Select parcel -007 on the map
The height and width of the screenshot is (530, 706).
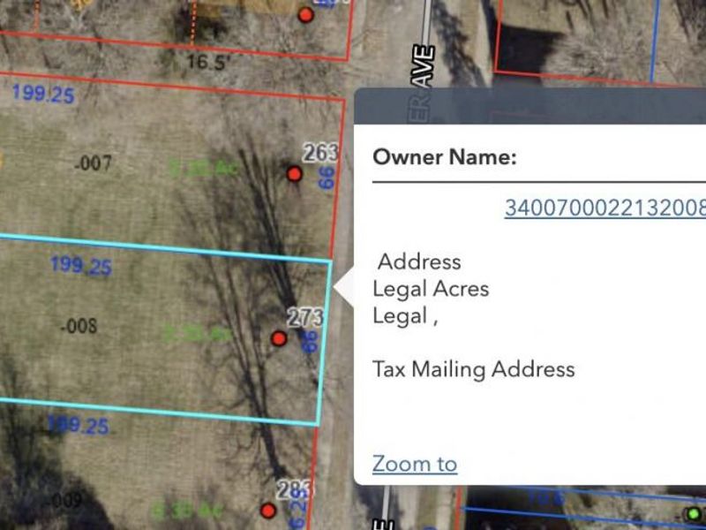coord(93,163)
